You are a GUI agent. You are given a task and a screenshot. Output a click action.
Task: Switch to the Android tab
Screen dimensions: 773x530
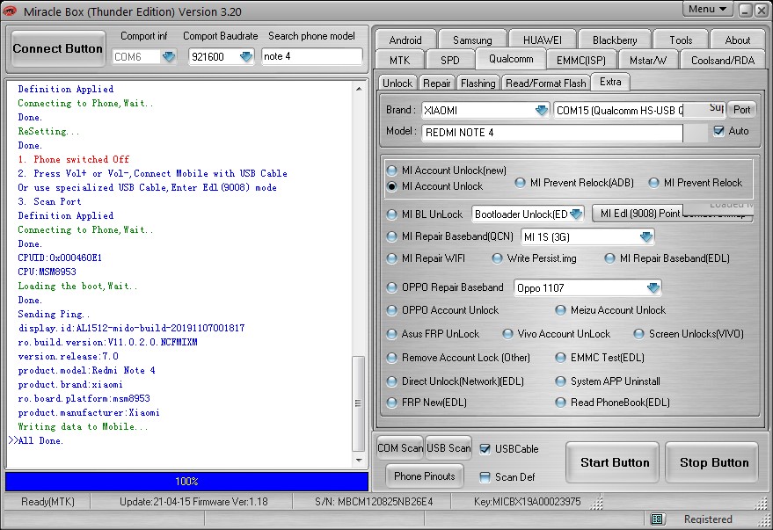[405, 40]
